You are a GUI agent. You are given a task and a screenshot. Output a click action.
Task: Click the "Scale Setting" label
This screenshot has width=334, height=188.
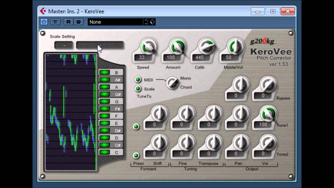coord(62,37)
